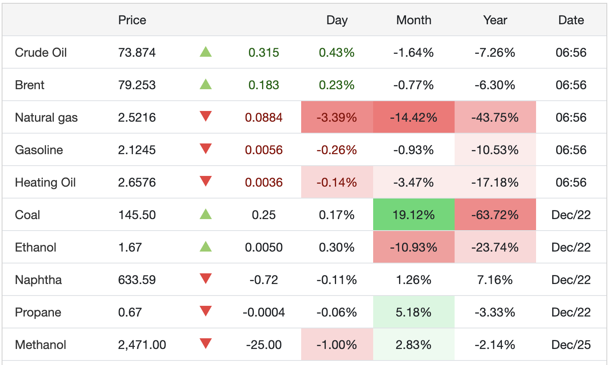This screenshot has height=365, width=613.
Task: Select Gasoline price 2.1245
Action: pos(137,150)
